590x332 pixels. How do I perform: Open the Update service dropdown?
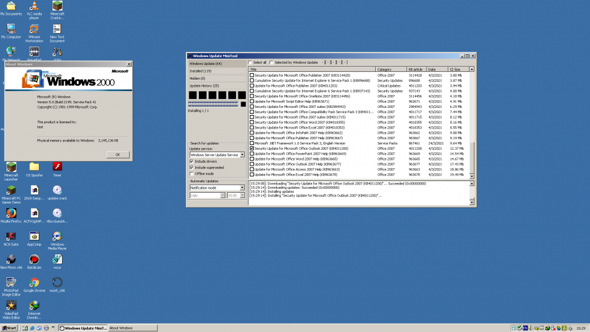[x=242, y=155]
